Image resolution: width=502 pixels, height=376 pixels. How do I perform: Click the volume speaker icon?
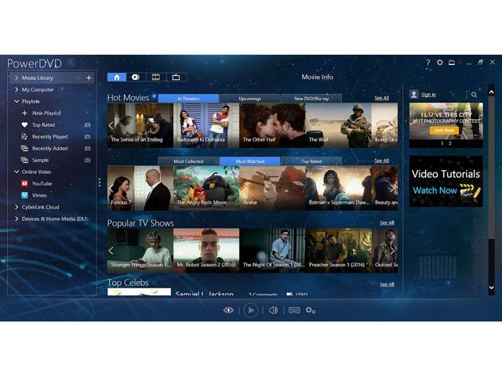[273, 310]
